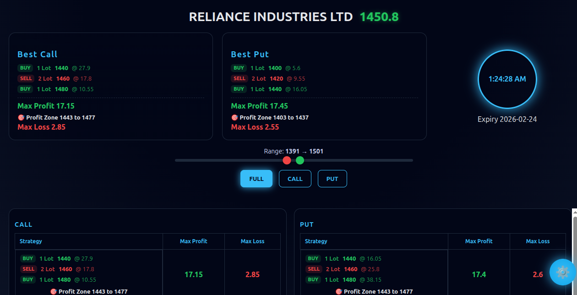The height and width of the screenshot is (295, 577).
Task: Click the glowing clock showing 1:24:28 AM
Action: pos(507,79)
